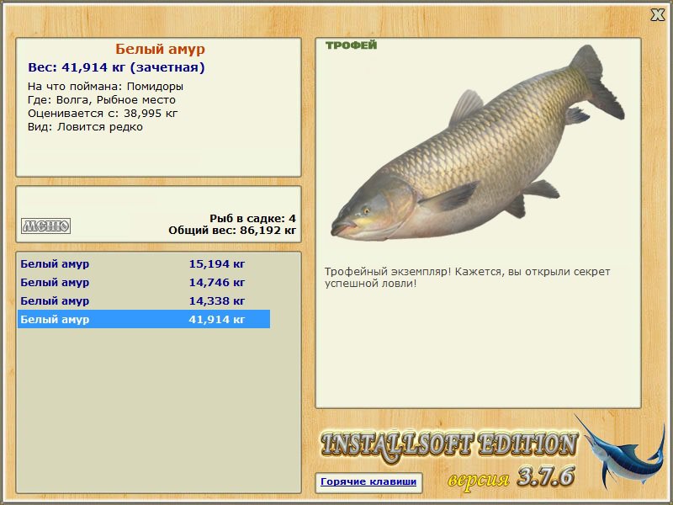
Task: Click the Рыб в садке: 4 counter
Action: click(x=253, y=218)
